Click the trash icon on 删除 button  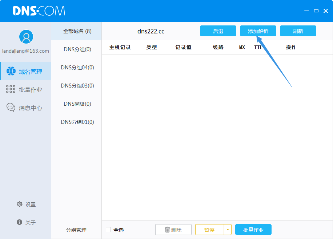point(167,230)
